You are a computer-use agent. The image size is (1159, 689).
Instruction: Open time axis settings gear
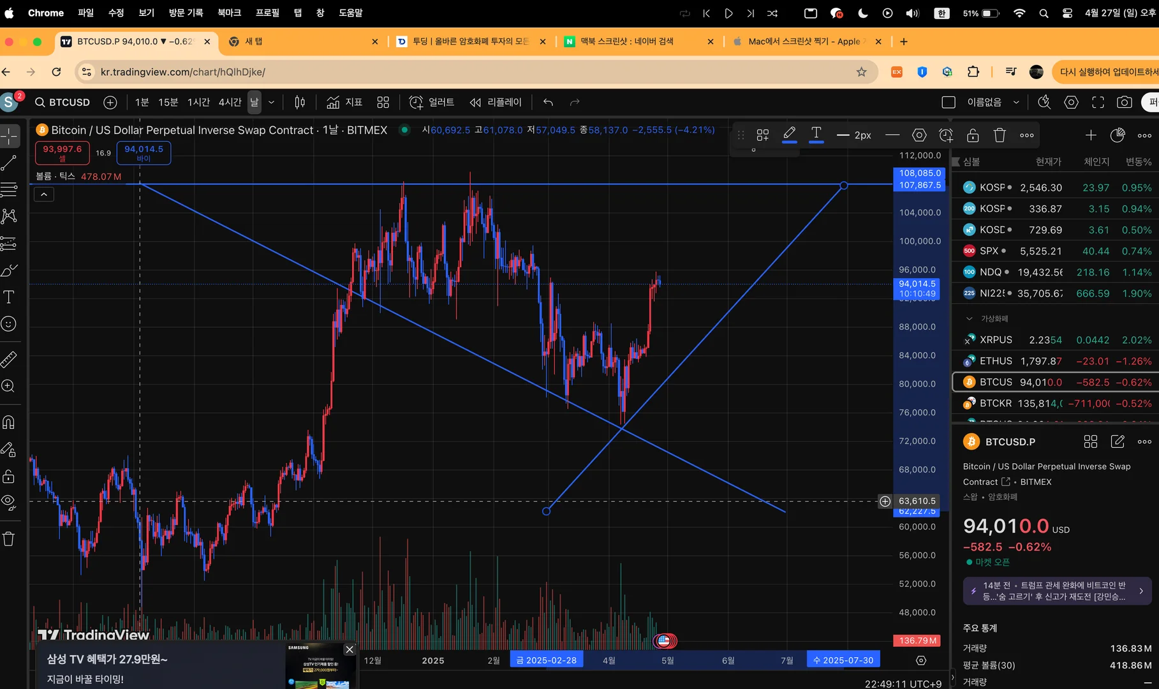click(921, 660)
